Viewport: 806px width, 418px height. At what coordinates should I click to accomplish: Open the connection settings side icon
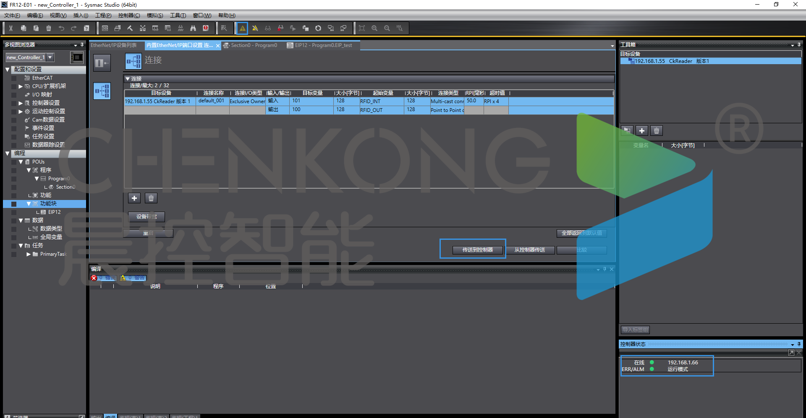(x=102, y=91)
